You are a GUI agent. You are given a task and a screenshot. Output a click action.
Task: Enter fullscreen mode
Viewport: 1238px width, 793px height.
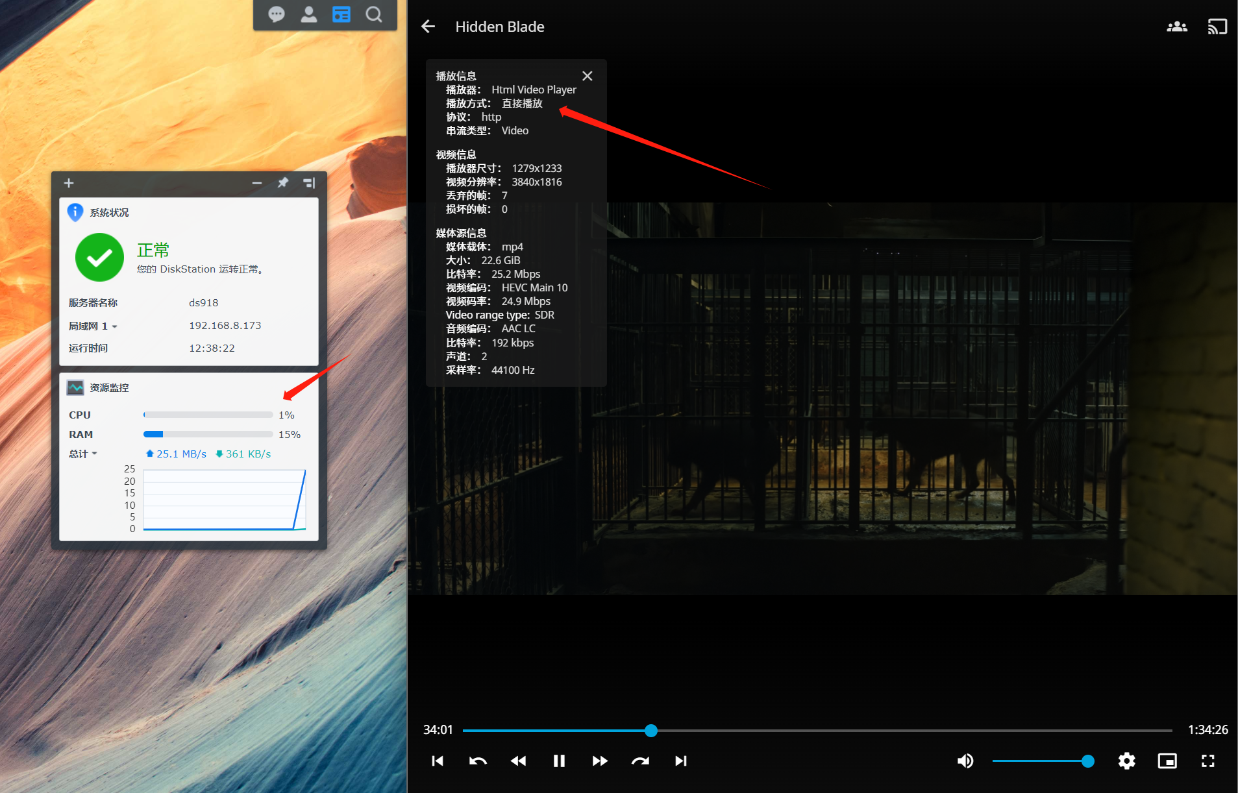coord(1207,761)
